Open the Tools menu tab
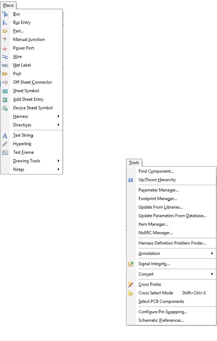This screenshot has width=217, height=341. pyautogui.click(x=134, y=163)
